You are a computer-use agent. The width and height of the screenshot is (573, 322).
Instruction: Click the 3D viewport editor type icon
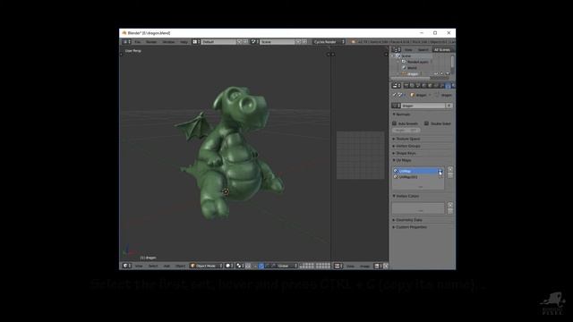click(126, 266)
